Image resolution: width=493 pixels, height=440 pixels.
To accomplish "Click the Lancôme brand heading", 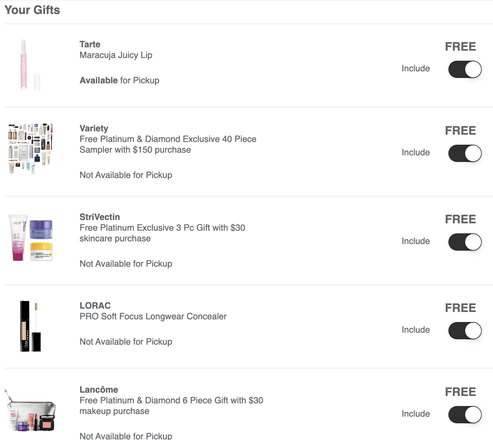I will pos(99,390).
